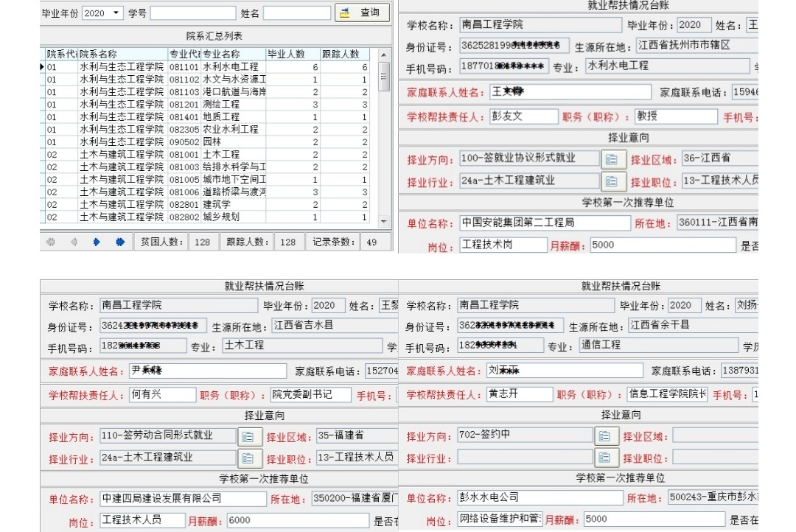
Task: Click the 毕业人数 column header
Action: point(292,55)
